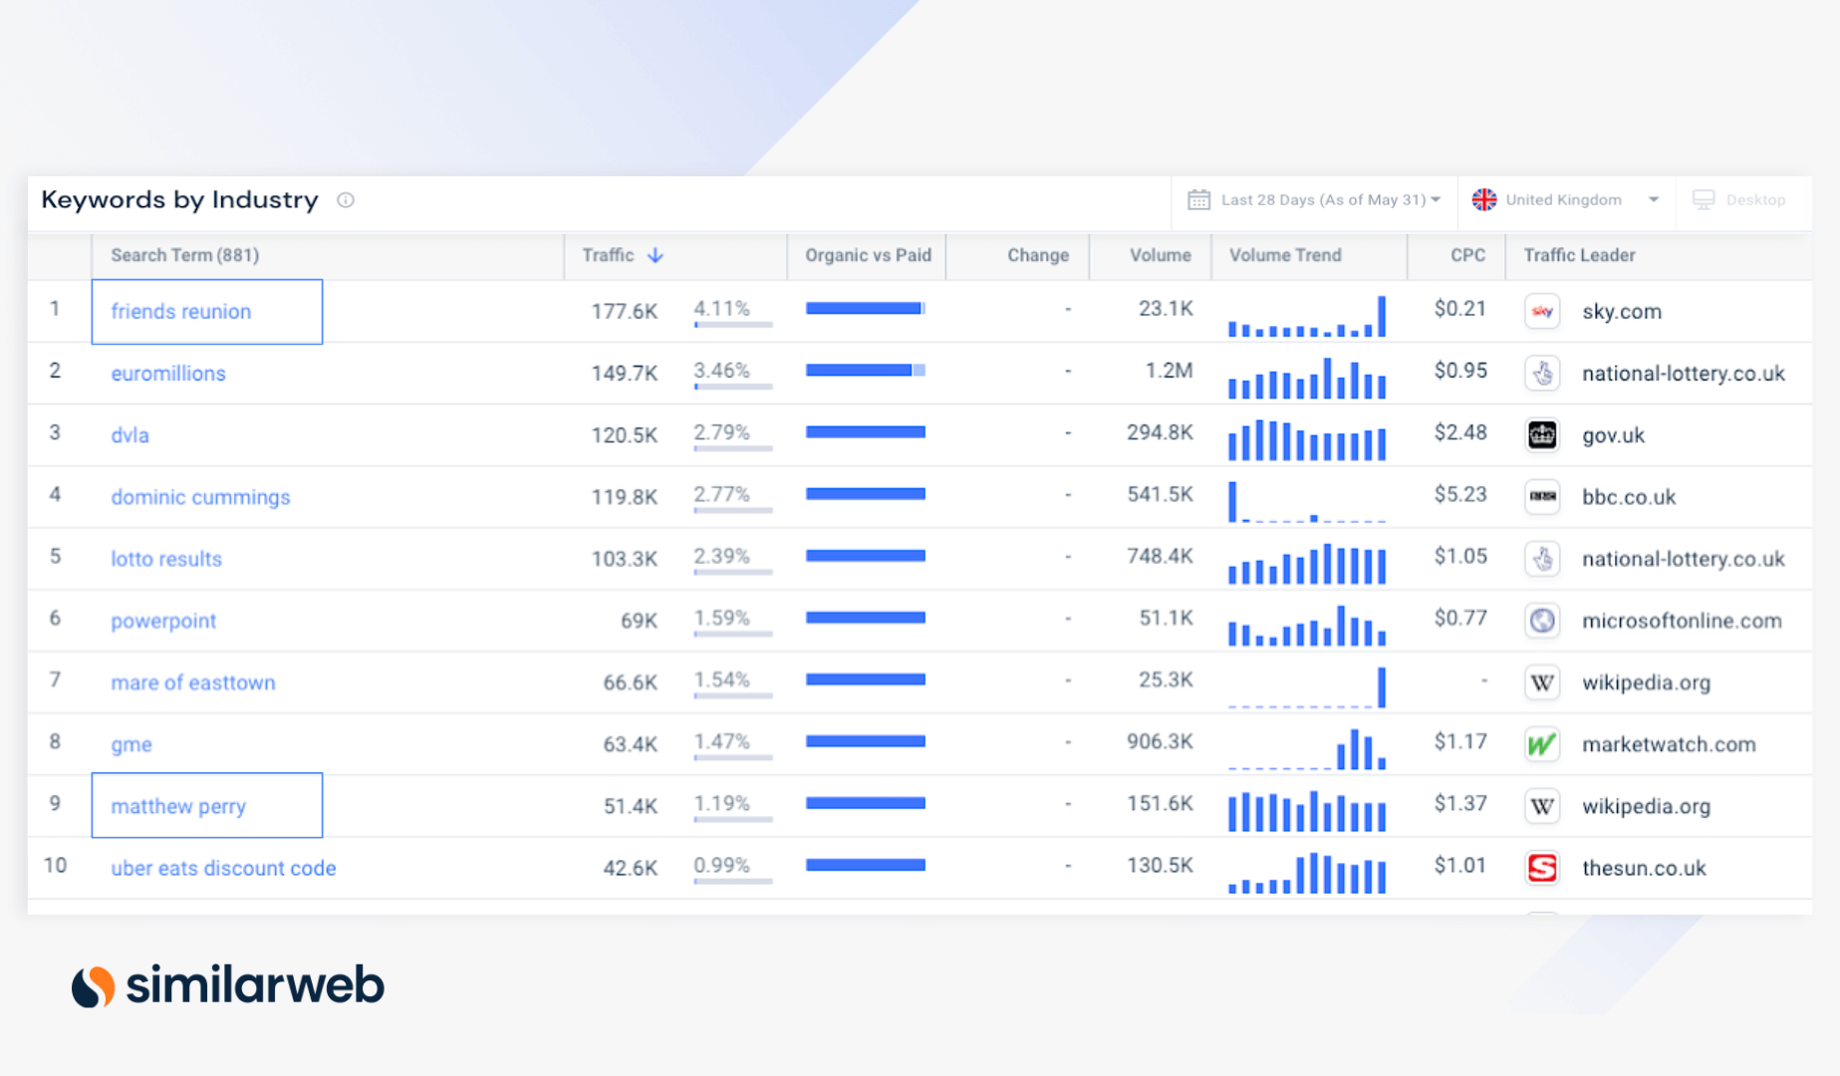The height and width of the screenshot is (1076, 1840).
Task: Click the 3.46% traffic share value
Action: coord(721,371)
